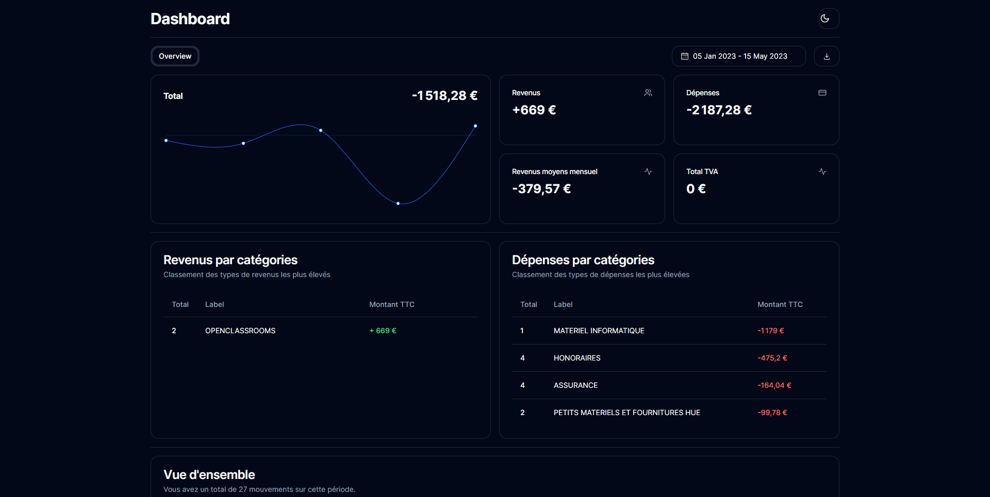Select the Overview tab
Screen dimensions: 990x497
175,56
